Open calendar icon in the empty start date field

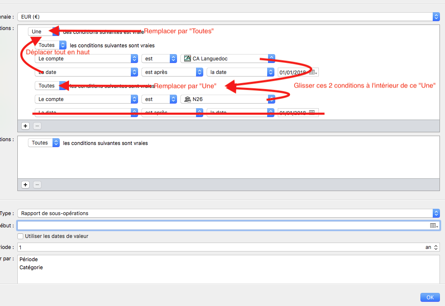tap(434, 226)
